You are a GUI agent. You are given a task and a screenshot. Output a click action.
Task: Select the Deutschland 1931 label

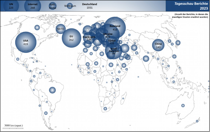pos(90,6)
